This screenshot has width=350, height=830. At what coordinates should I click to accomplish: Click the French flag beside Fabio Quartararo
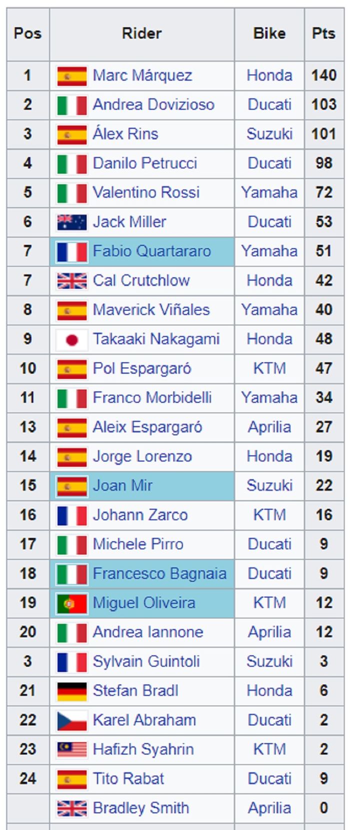[72, 252]
